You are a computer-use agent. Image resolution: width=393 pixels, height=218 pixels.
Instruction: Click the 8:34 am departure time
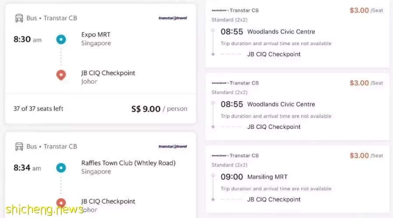pos(27,168)
